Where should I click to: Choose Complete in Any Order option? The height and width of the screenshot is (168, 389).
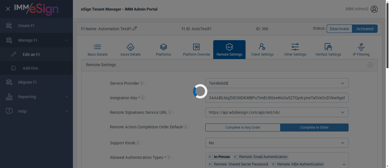(243, 127)
